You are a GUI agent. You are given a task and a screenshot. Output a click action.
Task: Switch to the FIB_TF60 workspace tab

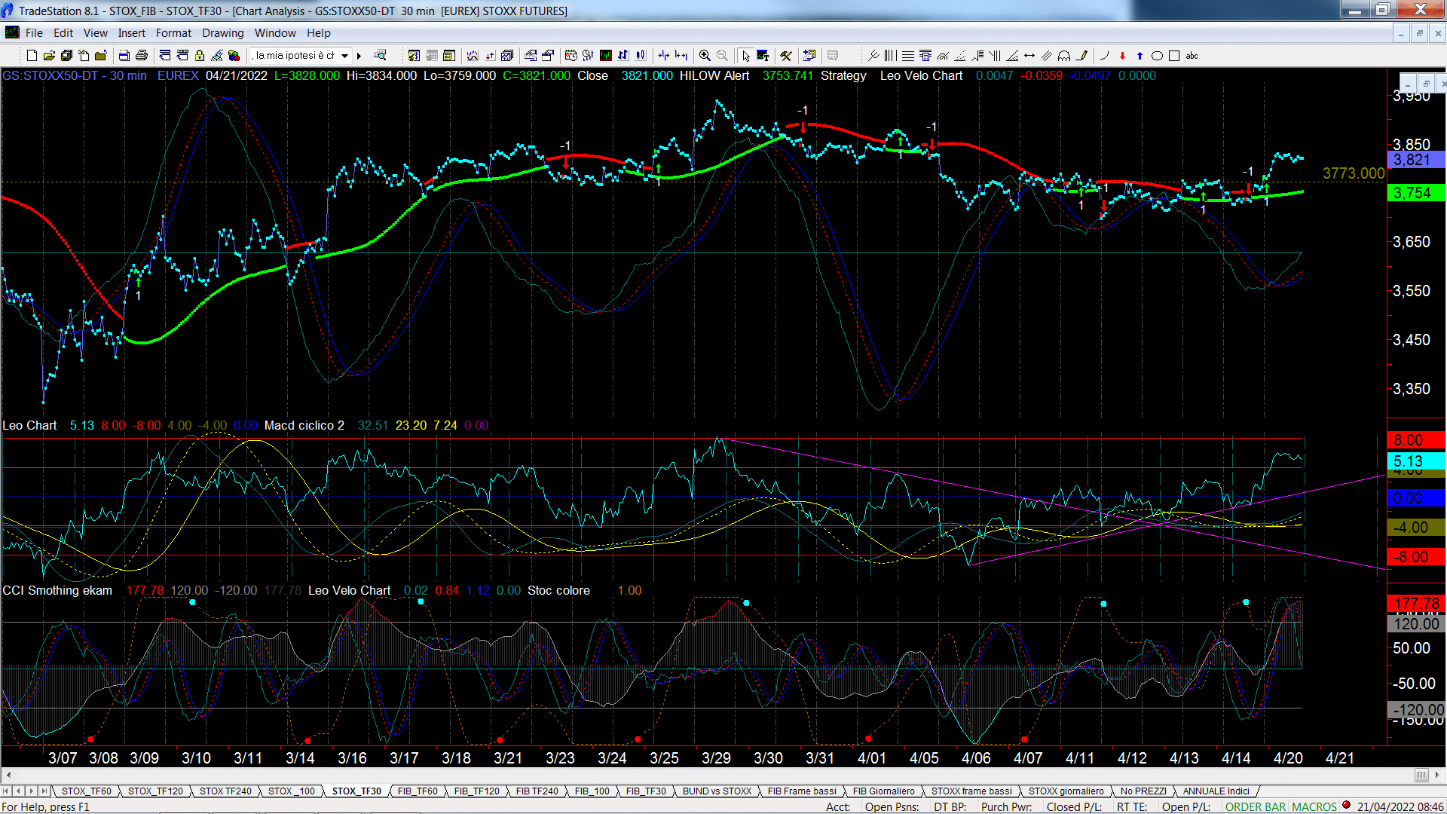[418, 791]
